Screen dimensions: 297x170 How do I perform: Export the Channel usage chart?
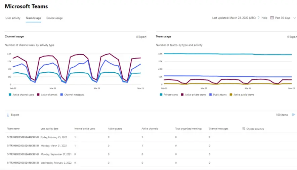click(141, 37)
